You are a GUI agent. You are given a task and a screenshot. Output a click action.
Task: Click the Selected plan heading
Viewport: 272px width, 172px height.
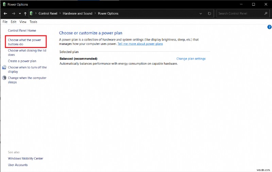69,52
